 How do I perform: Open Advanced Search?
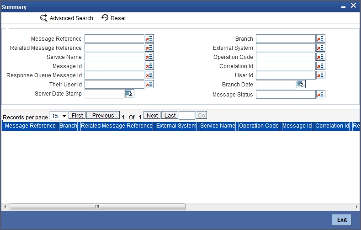67,18
